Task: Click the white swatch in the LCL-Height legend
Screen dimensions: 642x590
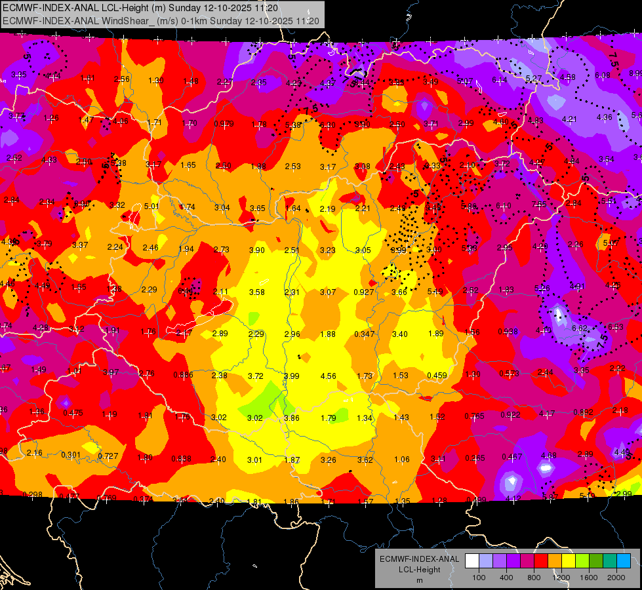Action: click(472, 561)
